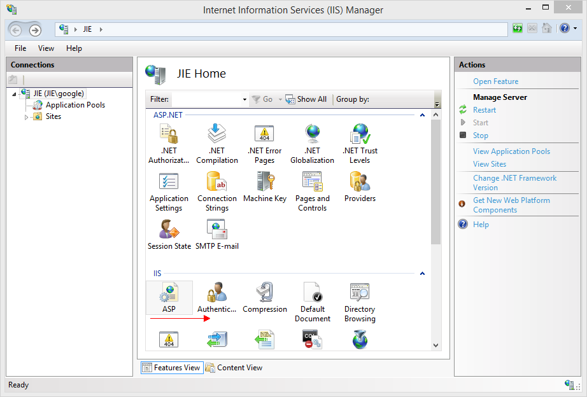The width and height of the screenshot is (587, 397).
Task: Click View Application Pools link
Action: [511, 151]
